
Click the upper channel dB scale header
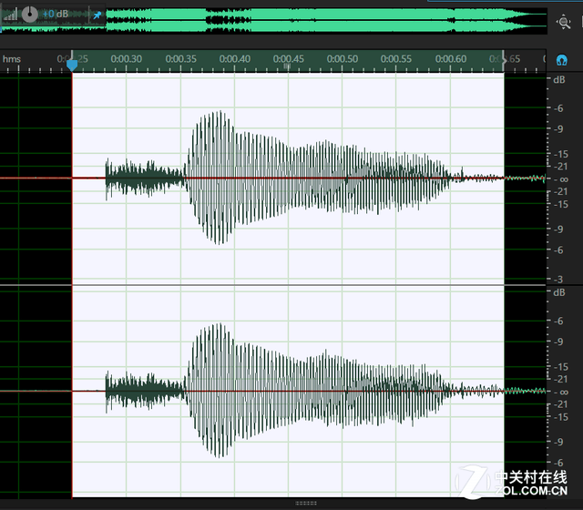pos(559,79)
